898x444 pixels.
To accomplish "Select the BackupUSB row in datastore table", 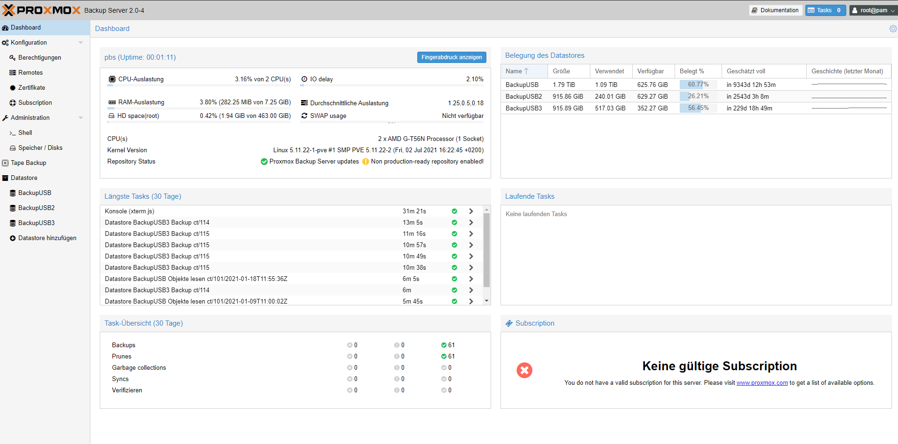I will (696, 85).
